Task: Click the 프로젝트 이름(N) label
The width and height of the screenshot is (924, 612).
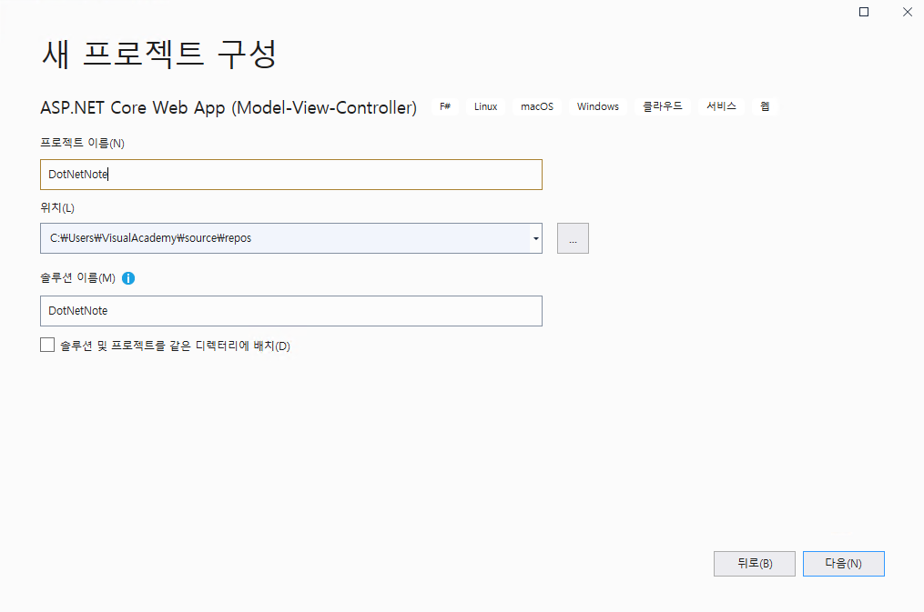Action: click(x=82, y=143)
